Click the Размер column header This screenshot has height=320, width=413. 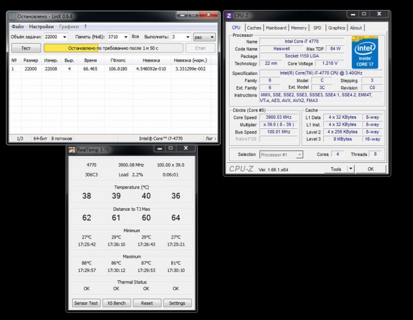click(31, 60)
